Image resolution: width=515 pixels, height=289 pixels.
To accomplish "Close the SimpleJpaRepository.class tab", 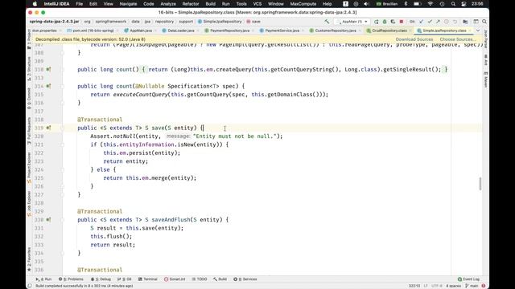I will pos(470,31).
